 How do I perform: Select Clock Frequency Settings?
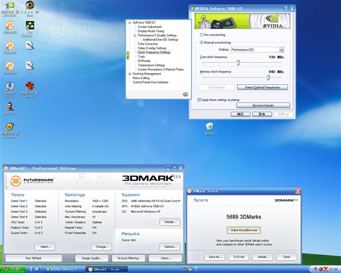[154, 52]
